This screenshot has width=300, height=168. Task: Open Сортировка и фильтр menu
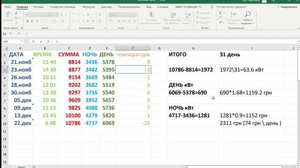pos(233,18)
